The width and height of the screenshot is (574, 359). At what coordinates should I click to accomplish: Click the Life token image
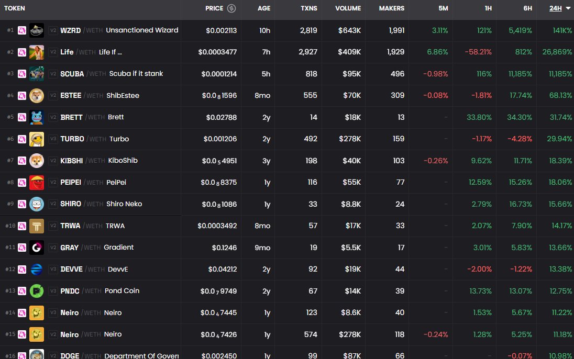[x=37, y=52]
